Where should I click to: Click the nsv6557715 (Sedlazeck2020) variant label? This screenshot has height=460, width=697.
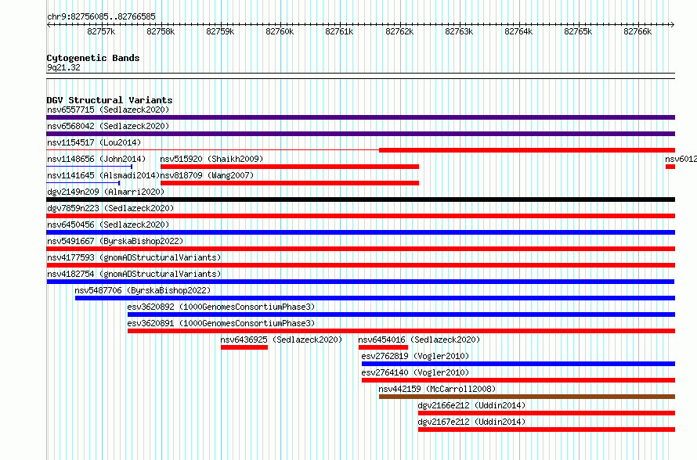coord(108,110)
